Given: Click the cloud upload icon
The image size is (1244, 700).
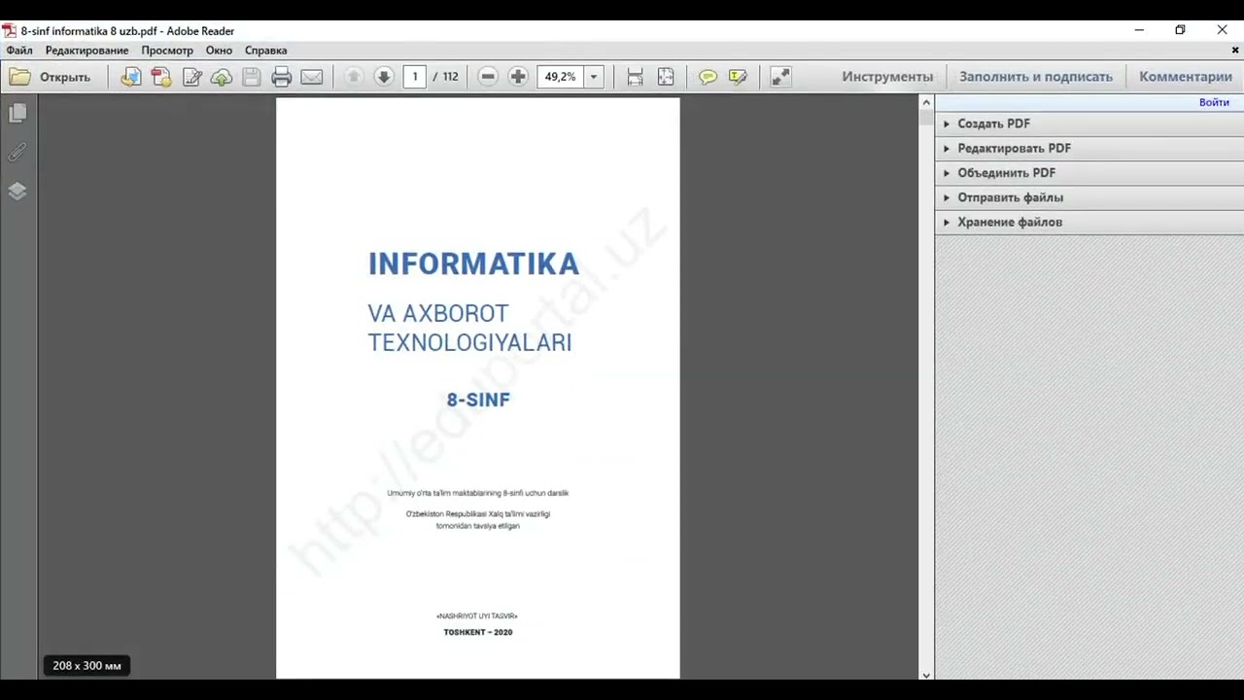Looking at the screenshot, I should pos(222,77).
